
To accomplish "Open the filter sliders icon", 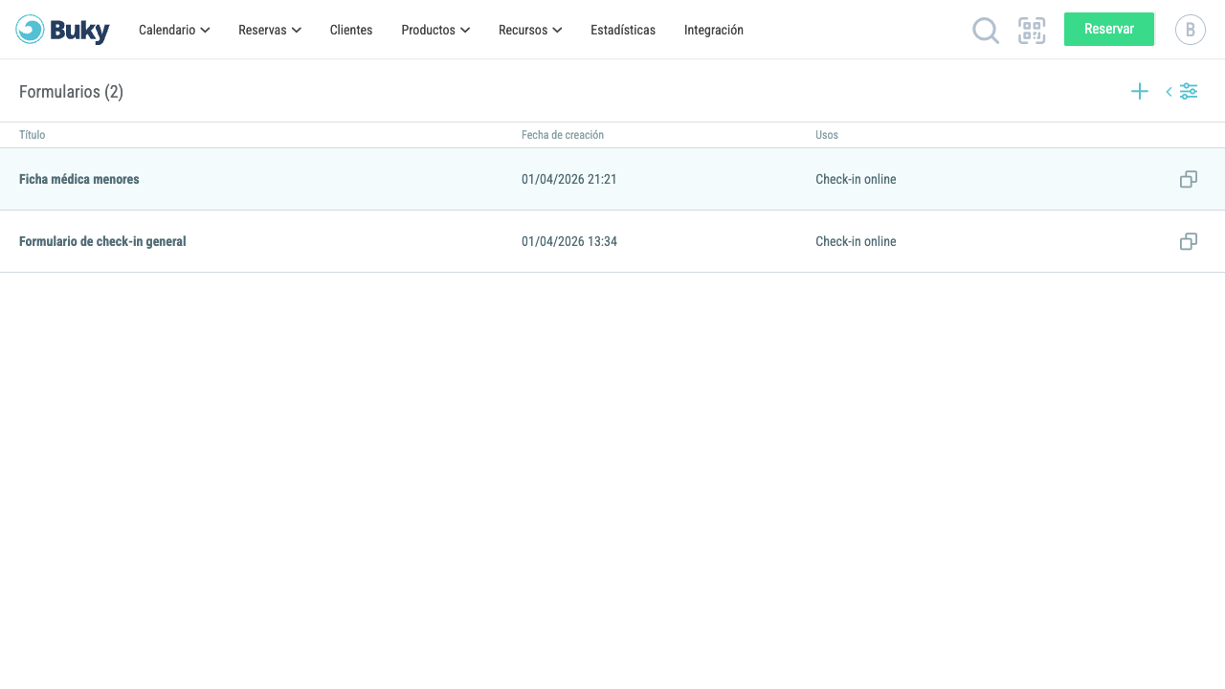I will [x=1189, y=92].
